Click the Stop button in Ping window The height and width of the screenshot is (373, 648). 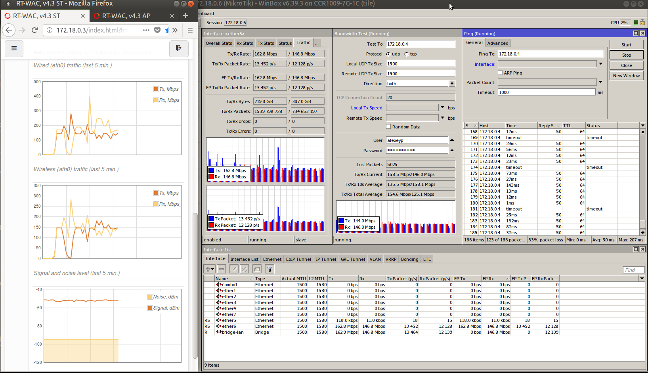627,55
